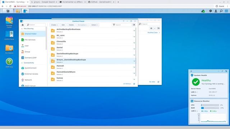Click the Resource Monitor widget icon
230x129 pixels.
192,101
